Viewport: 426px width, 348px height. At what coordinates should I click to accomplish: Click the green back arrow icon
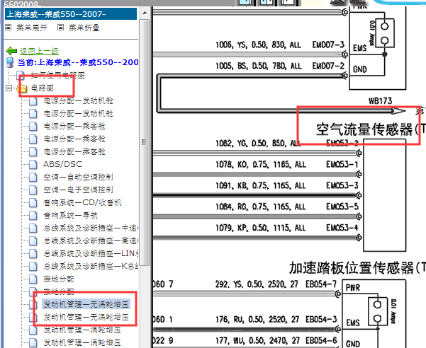pyautogui.click(x=11, y=51)
